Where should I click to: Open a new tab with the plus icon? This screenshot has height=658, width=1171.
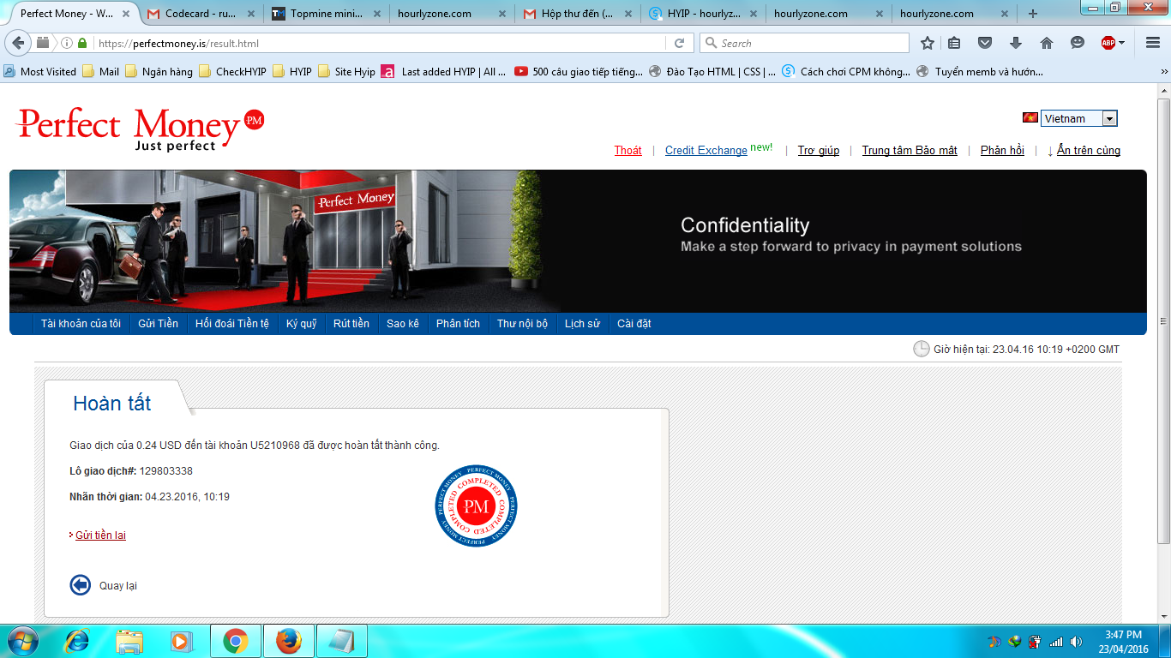coord(1033,14)
